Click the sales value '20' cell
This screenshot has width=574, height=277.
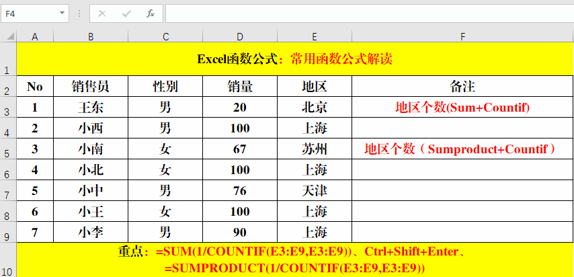(240, 107)
